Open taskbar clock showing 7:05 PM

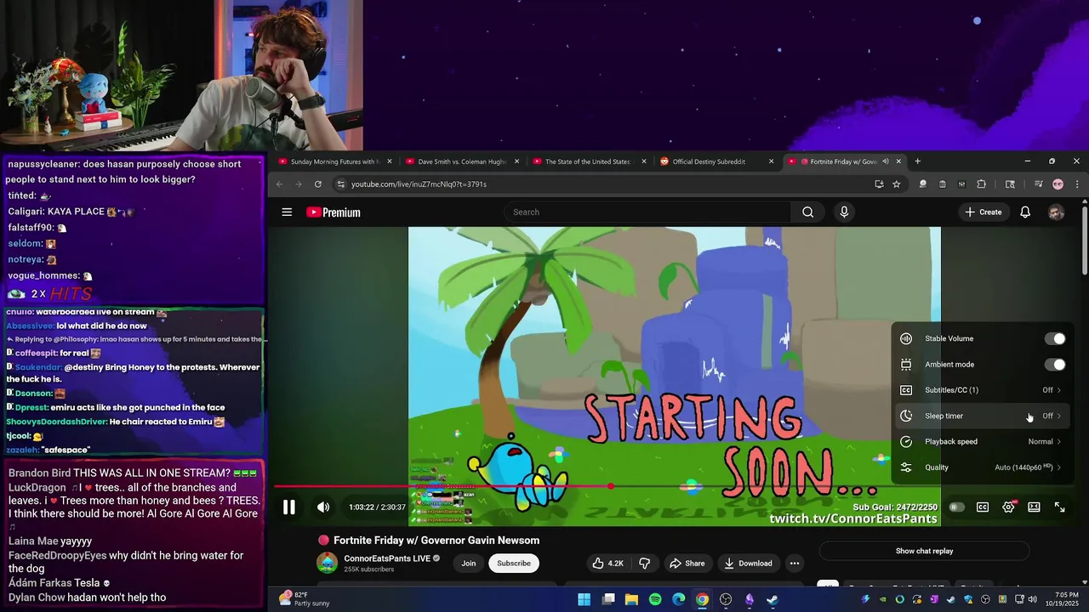1060,599
